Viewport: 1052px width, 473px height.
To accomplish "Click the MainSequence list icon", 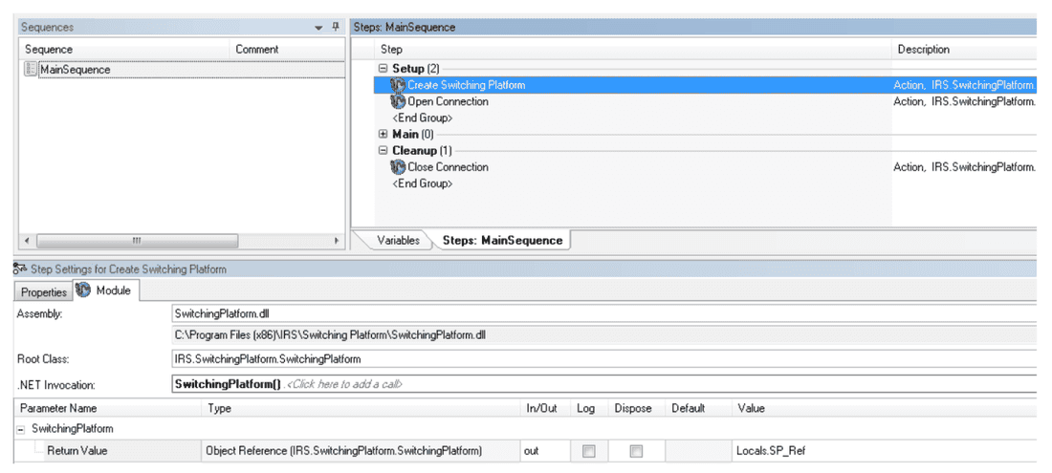I will [x=31, y=69].
